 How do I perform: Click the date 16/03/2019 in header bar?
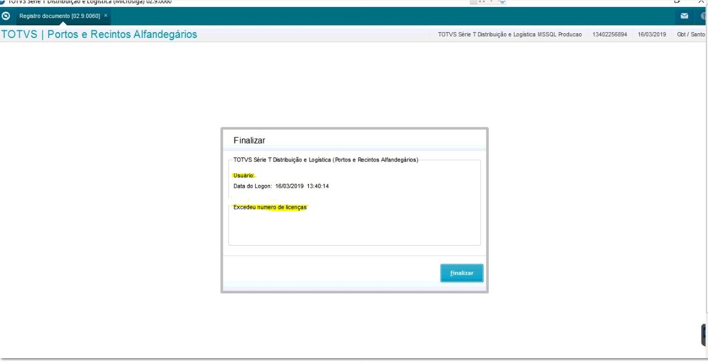[x=651, y=34]
